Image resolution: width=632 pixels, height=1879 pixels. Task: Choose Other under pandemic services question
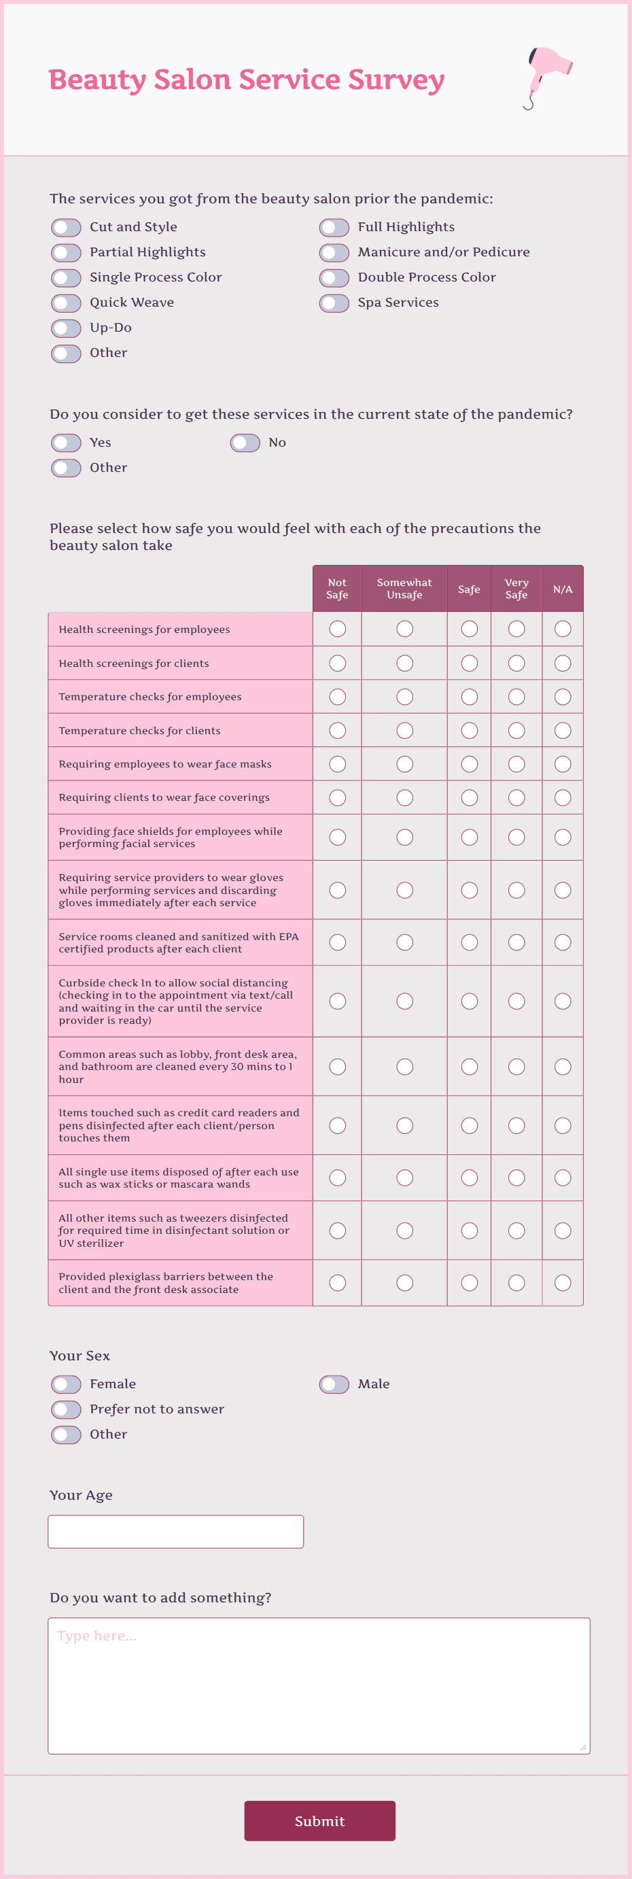tap(66, 468)
